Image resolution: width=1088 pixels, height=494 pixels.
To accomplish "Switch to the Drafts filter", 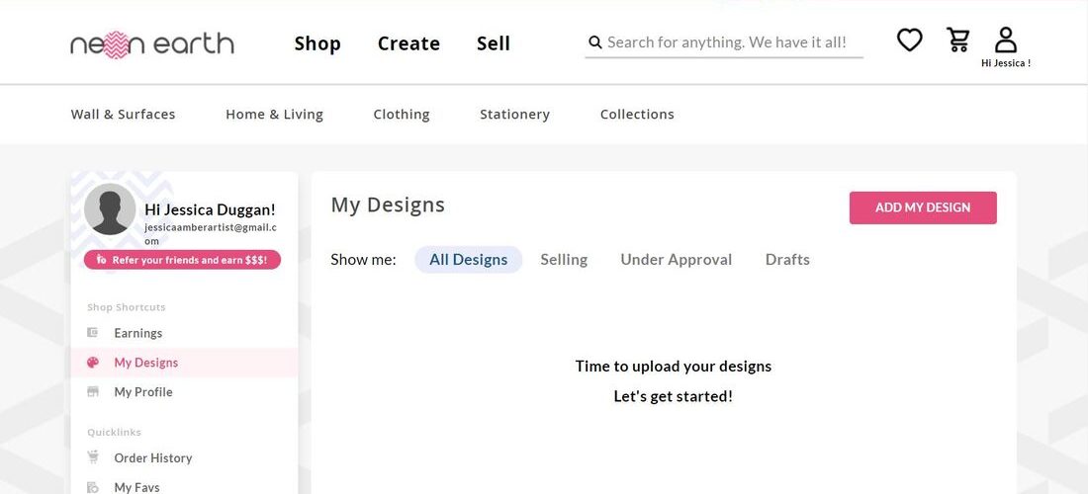I will (787, 260).
